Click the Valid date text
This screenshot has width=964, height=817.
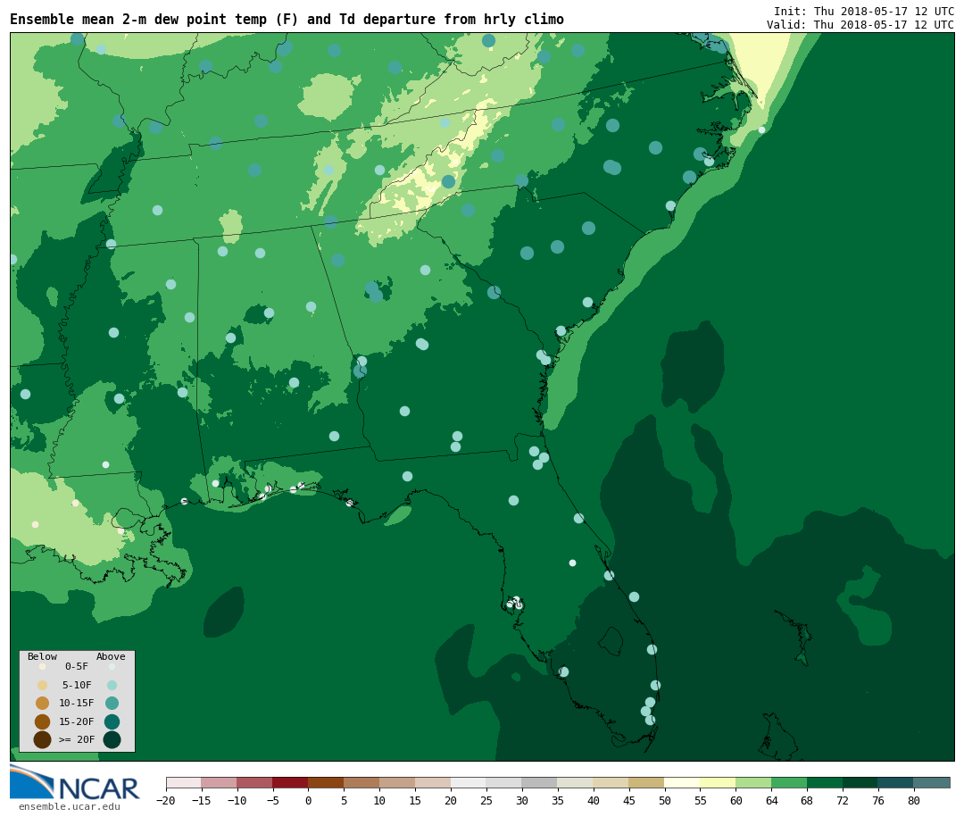click(x=860, y=25)
